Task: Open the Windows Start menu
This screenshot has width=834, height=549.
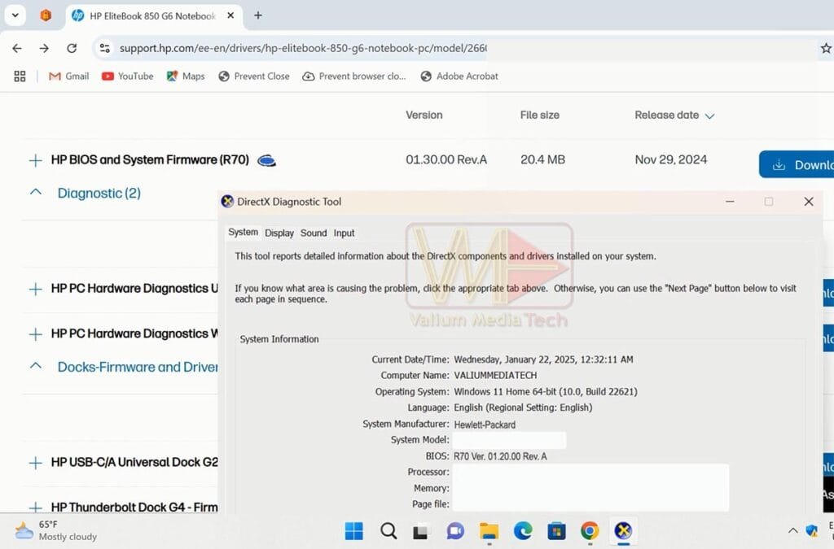Action: (x=354, y=530)
